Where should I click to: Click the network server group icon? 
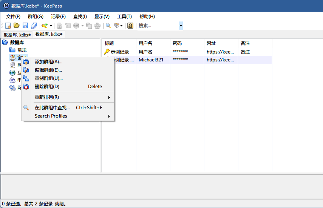coord(12,65)
